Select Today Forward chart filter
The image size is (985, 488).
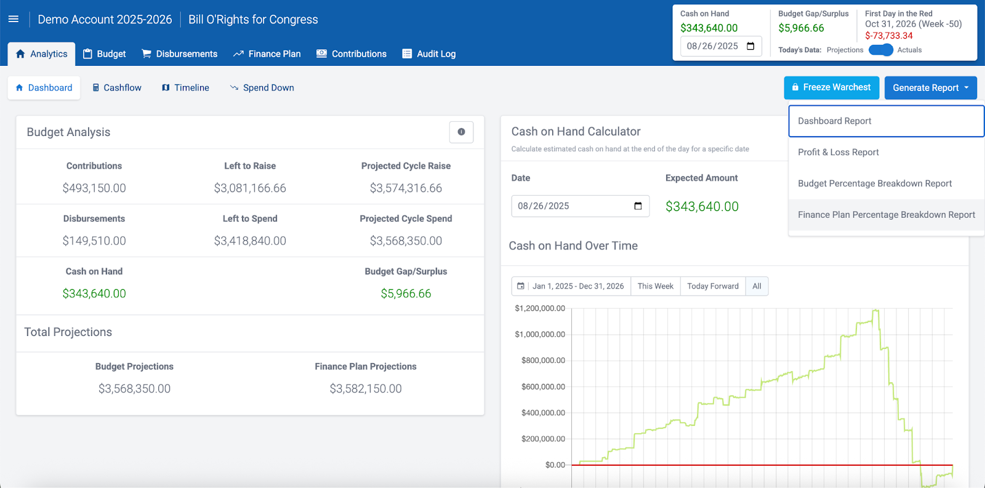(x=713, y=286)
